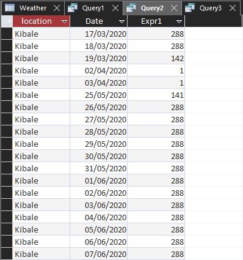Select the row selector for 25/05/2020
This screenshot has height=260, width=243.
coord(7,95)
